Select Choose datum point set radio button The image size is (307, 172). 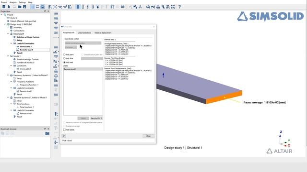(82, 54)
